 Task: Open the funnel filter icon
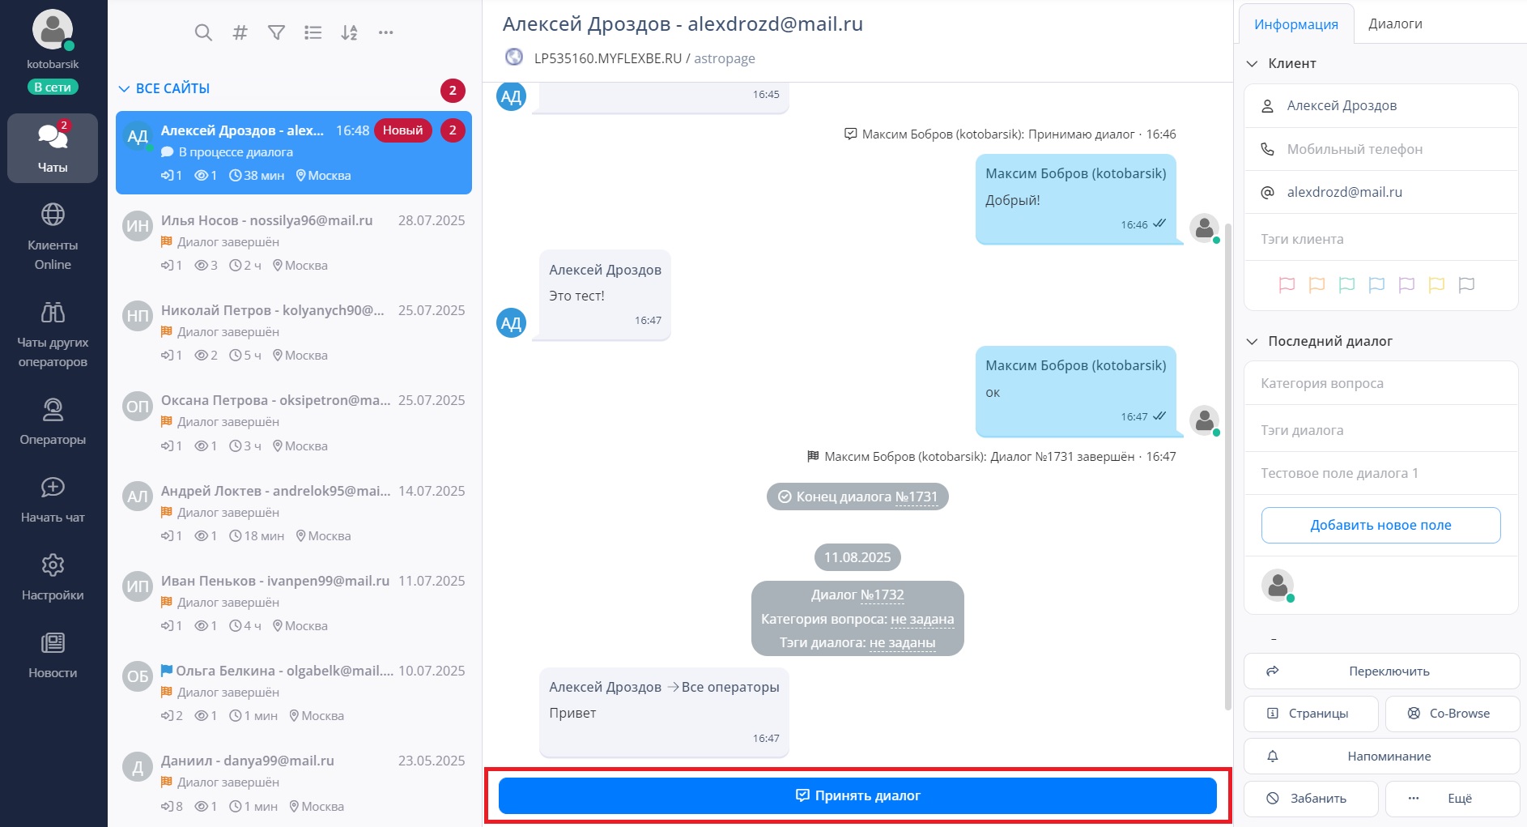(276, 32)
